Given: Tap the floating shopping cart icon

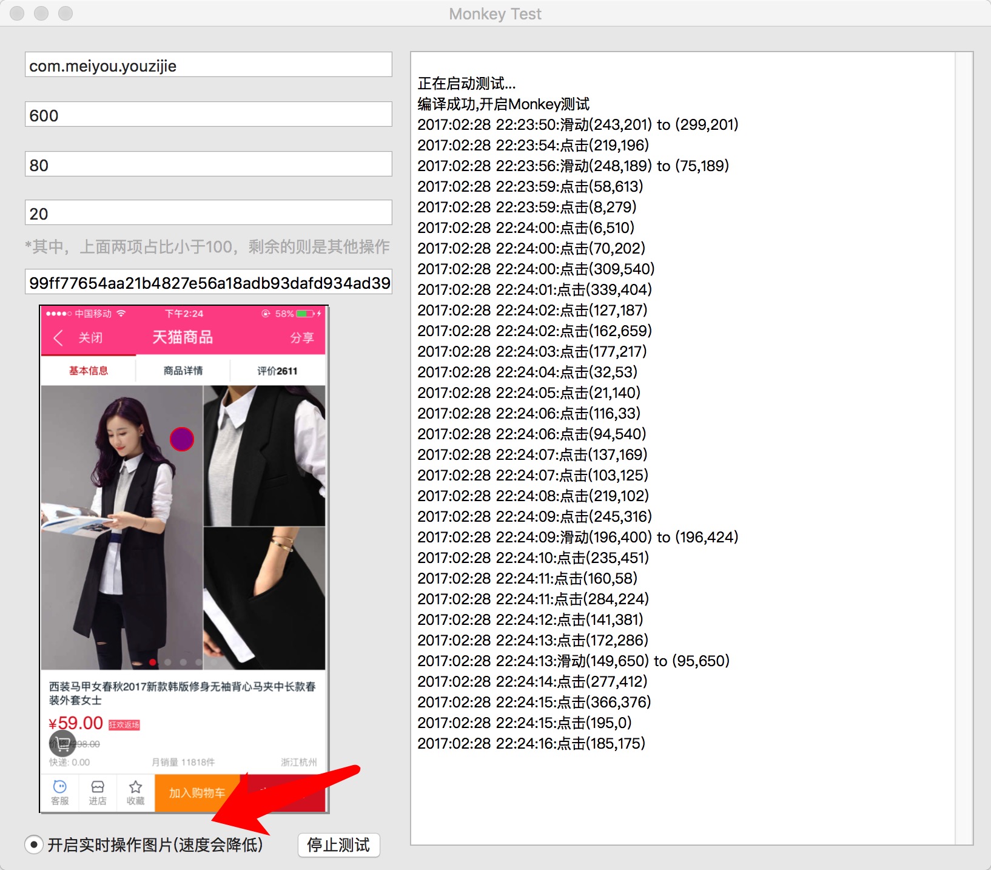Looking at the screenshot, I should pyautogui.click(x=62, y=743).
